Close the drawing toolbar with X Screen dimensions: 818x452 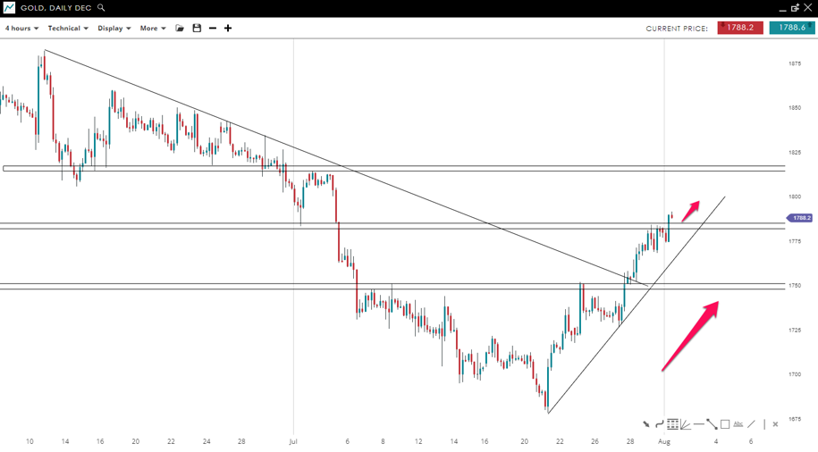(x=775, y=424)
